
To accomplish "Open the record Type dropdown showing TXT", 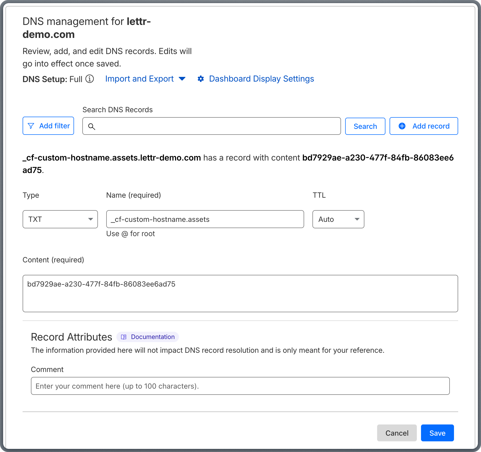I will [60, 219].
